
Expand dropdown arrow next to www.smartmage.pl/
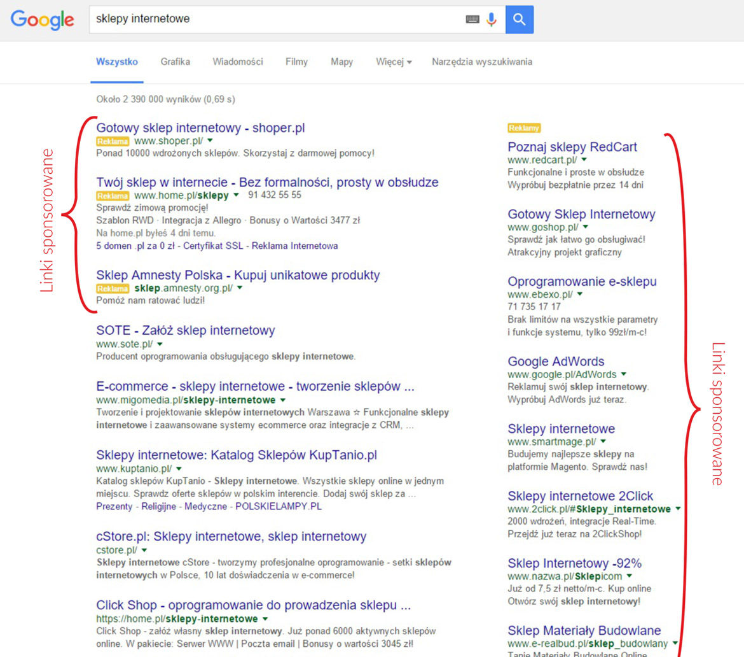point(603,442)
